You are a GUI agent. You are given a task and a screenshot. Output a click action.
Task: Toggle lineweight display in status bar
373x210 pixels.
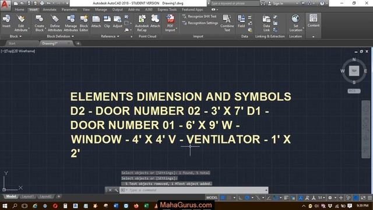click(286, 198)
